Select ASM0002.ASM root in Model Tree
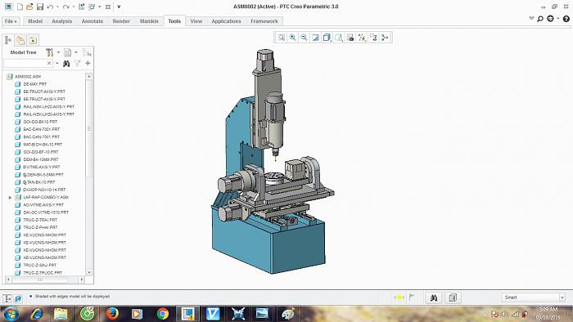 [x=28, y=77]
